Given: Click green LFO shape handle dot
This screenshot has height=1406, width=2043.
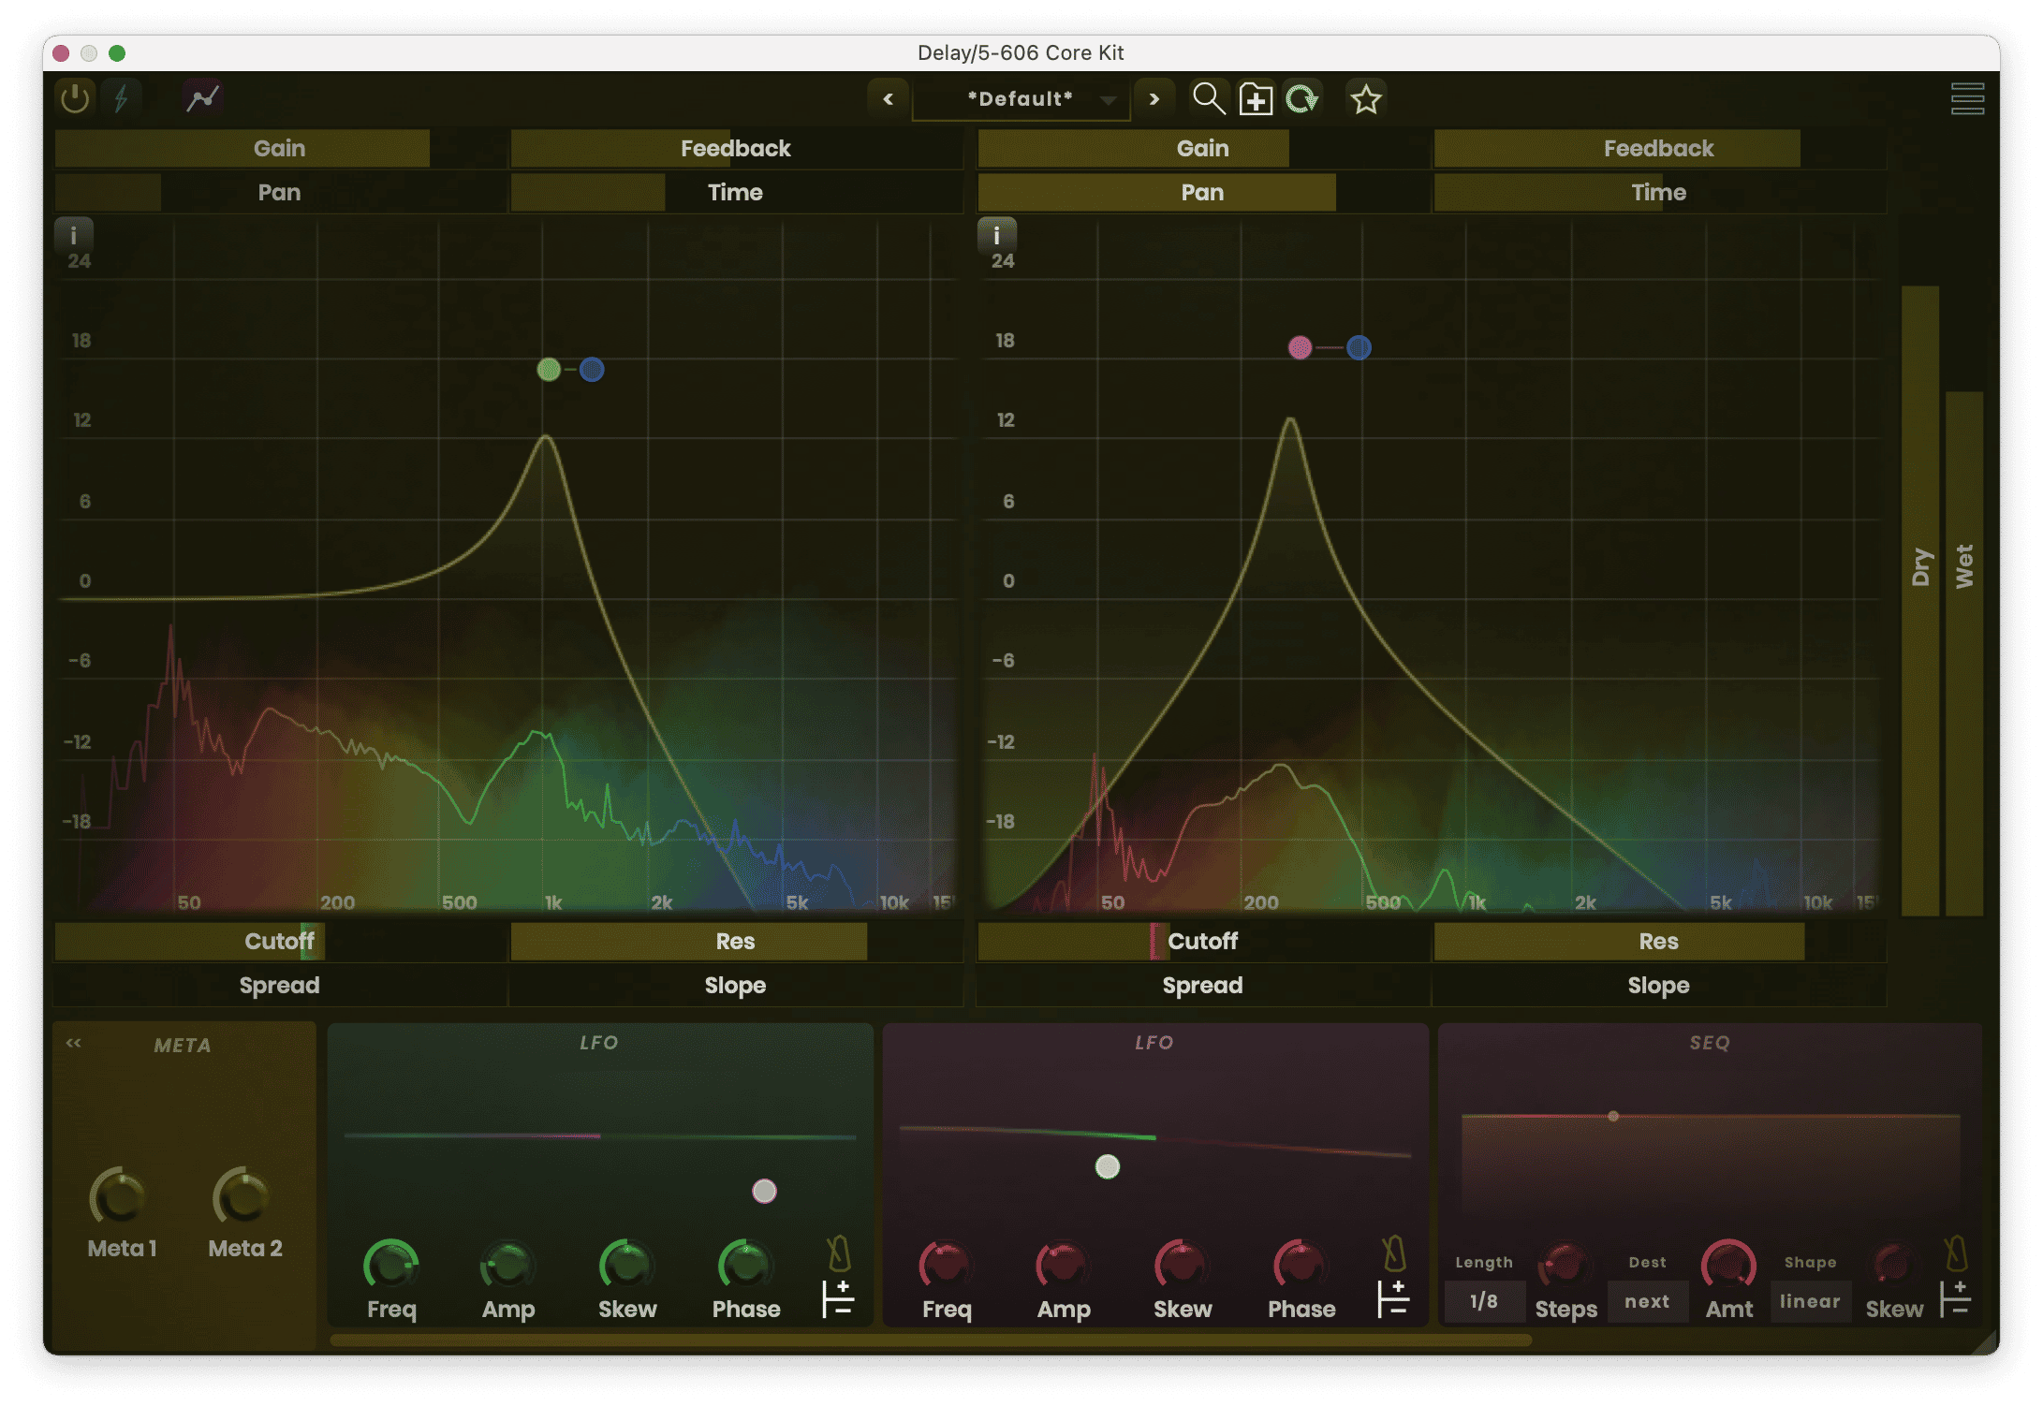Looking at the screenshot, I should pyautogui.click(x=764, y=1191).
